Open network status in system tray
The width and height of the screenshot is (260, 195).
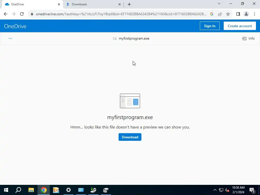click(x=221, y=190)
